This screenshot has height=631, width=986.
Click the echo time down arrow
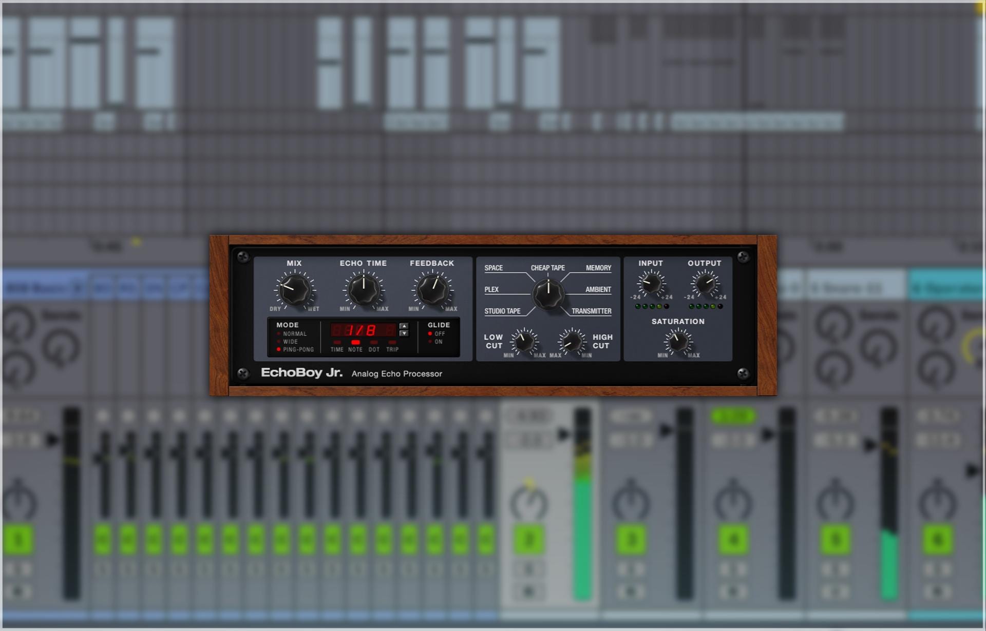[404, 333]
